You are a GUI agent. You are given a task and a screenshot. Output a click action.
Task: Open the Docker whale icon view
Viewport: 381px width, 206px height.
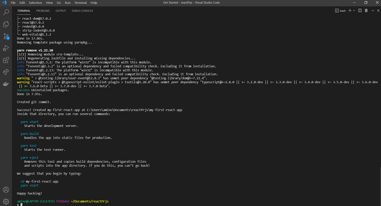click(6, 84)
